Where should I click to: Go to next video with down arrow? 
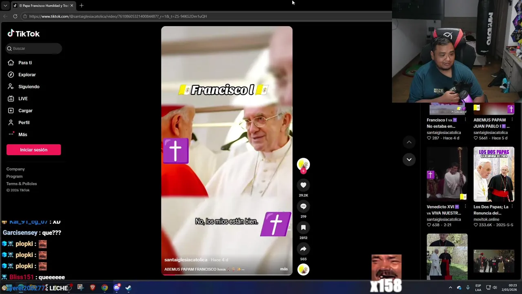tap(409, 159)
